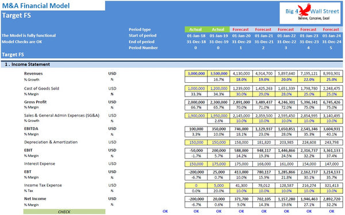Select the first green Actual period type header

pos(195,29)
